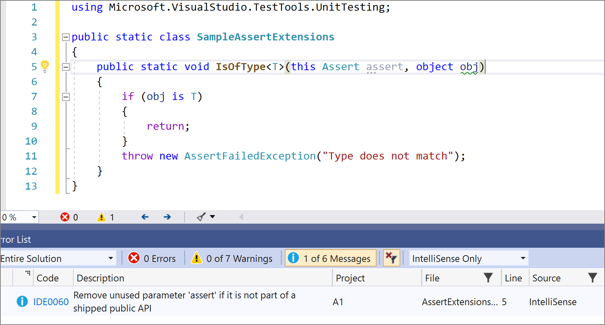Image resolution: width=605 pixels, height=325 pixels.
Task: Select the 'Remove unused parameter' description text
Action: [184, 302]
